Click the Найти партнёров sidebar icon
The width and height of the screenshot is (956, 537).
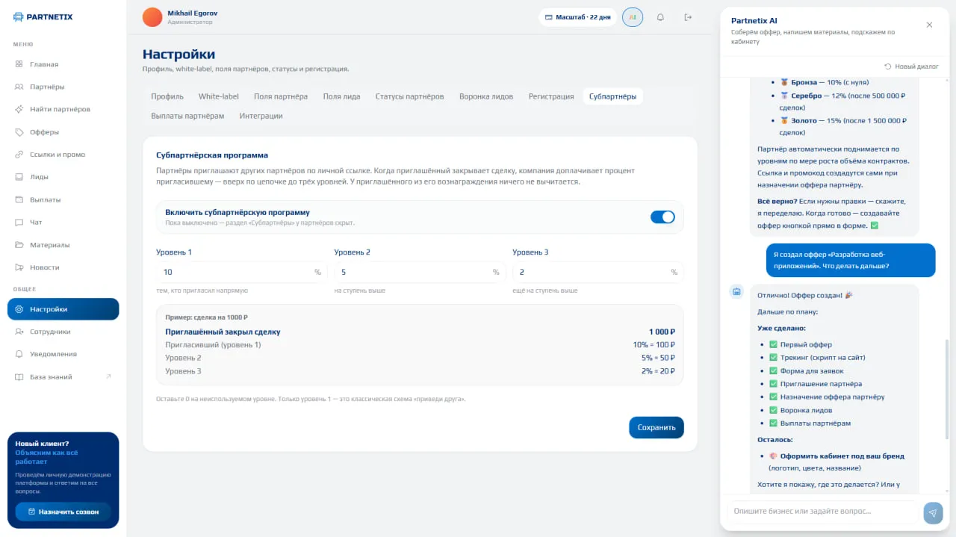19,109
